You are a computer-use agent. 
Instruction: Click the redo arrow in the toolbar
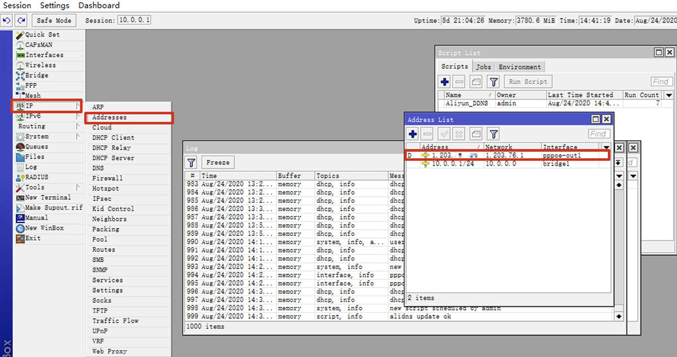(x=21, y=20)
